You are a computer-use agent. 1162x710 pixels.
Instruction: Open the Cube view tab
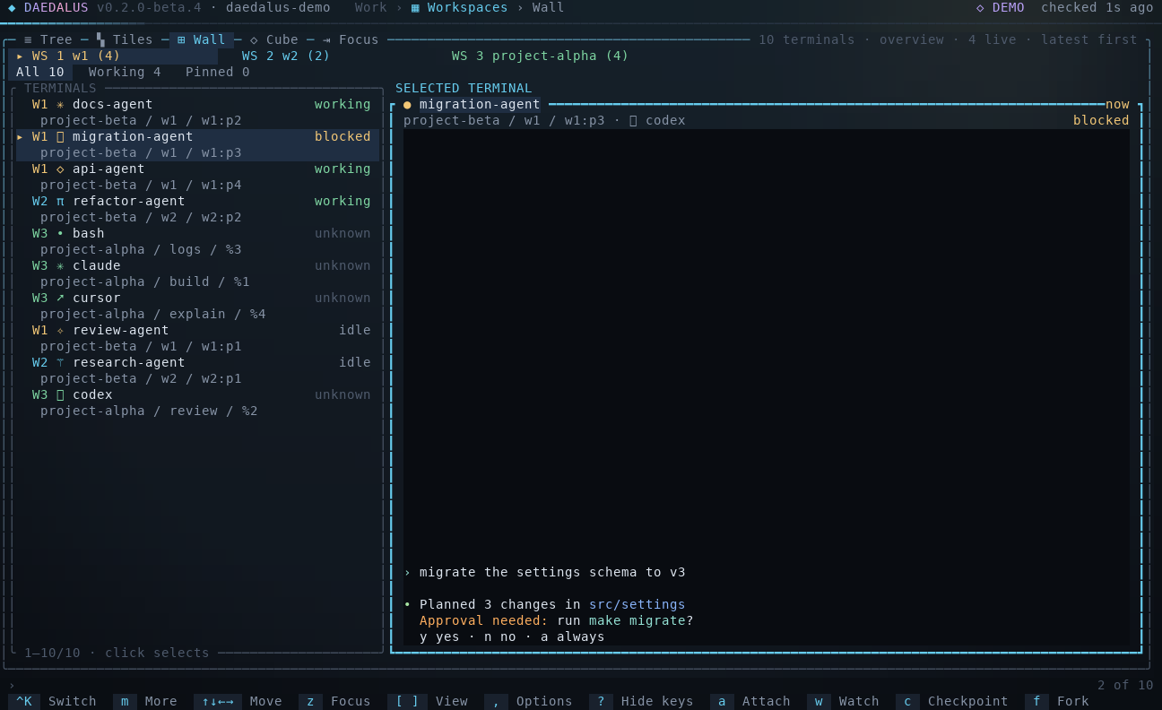click(274, 39)
